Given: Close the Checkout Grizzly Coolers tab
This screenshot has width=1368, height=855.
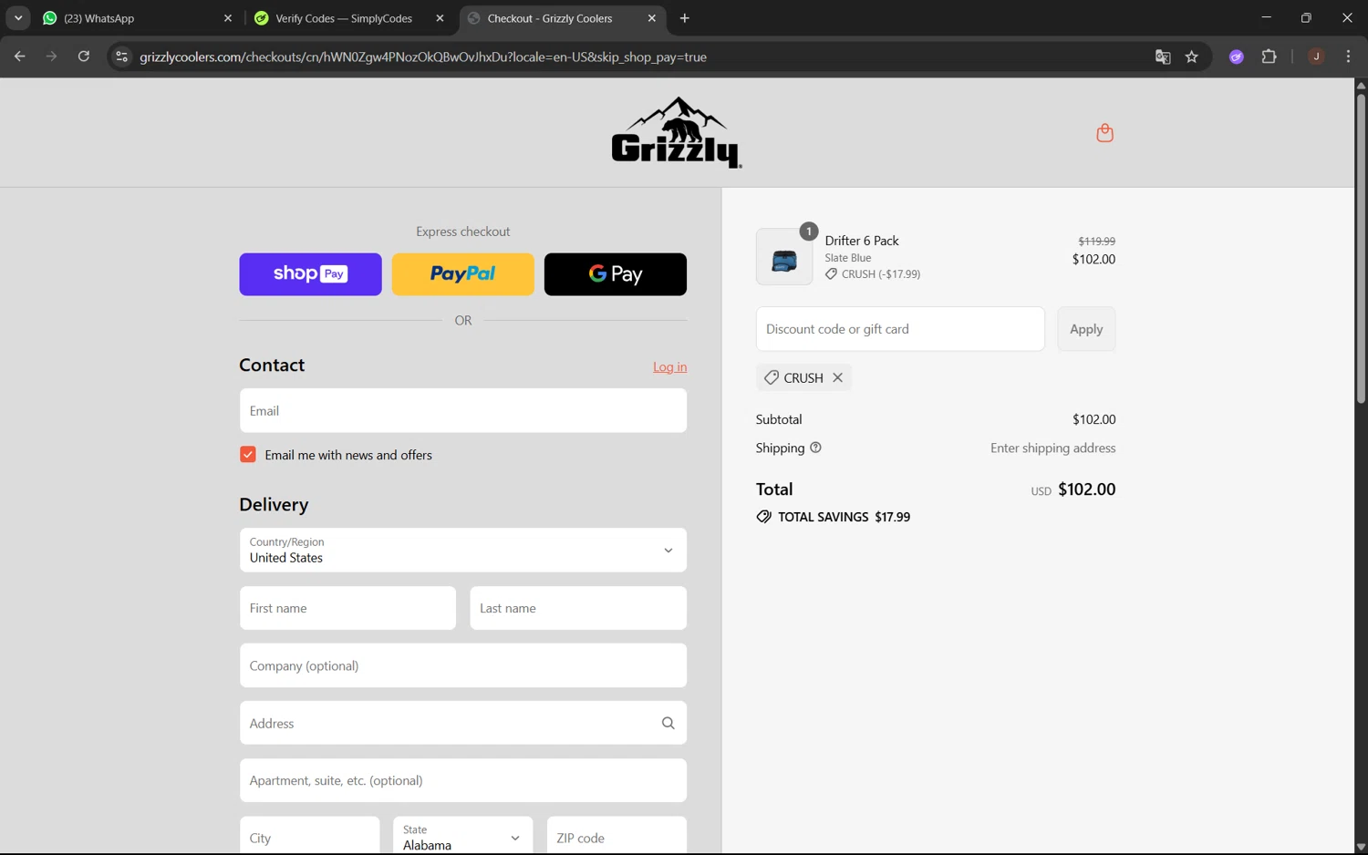Looking at the screenshot, I should point(651,18).
